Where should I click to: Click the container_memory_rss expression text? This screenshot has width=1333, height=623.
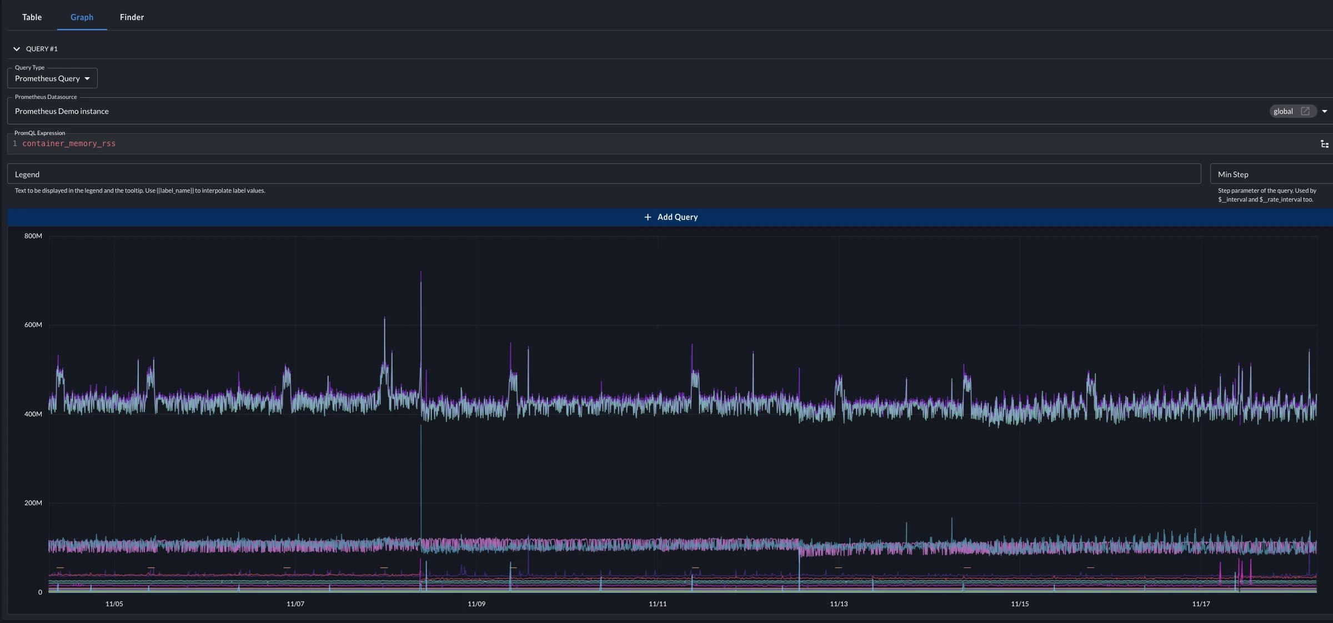click(69, 144)
